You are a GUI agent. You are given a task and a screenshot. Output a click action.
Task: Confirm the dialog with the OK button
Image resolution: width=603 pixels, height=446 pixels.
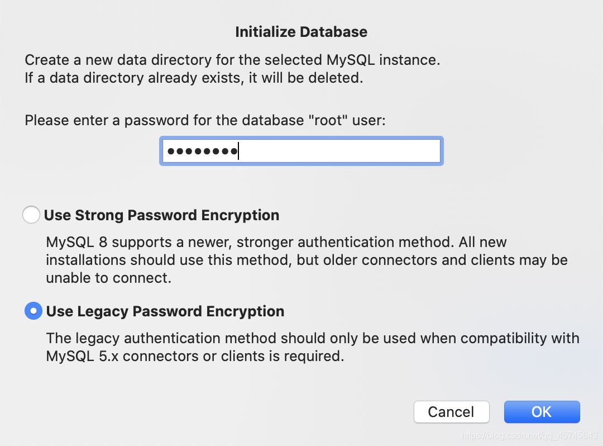click(x=542, y=412)
